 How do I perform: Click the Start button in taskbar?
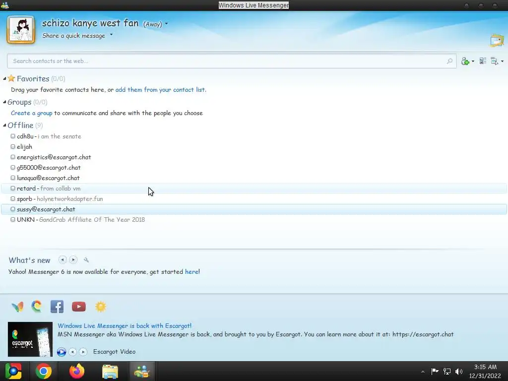[13, 371]
